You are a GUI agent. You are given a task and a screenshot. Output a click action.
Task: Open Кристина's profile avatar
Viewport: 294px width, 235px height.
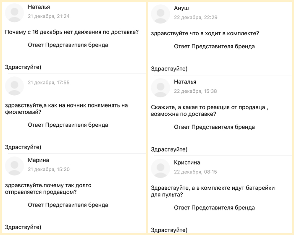(160, 168)
